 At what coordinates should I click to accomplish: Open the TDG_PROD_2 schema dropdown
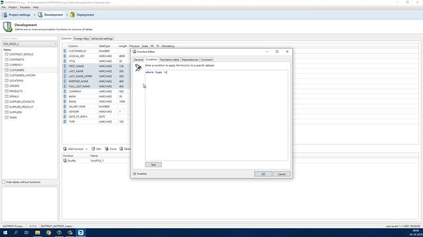click(x=30, y=44)
